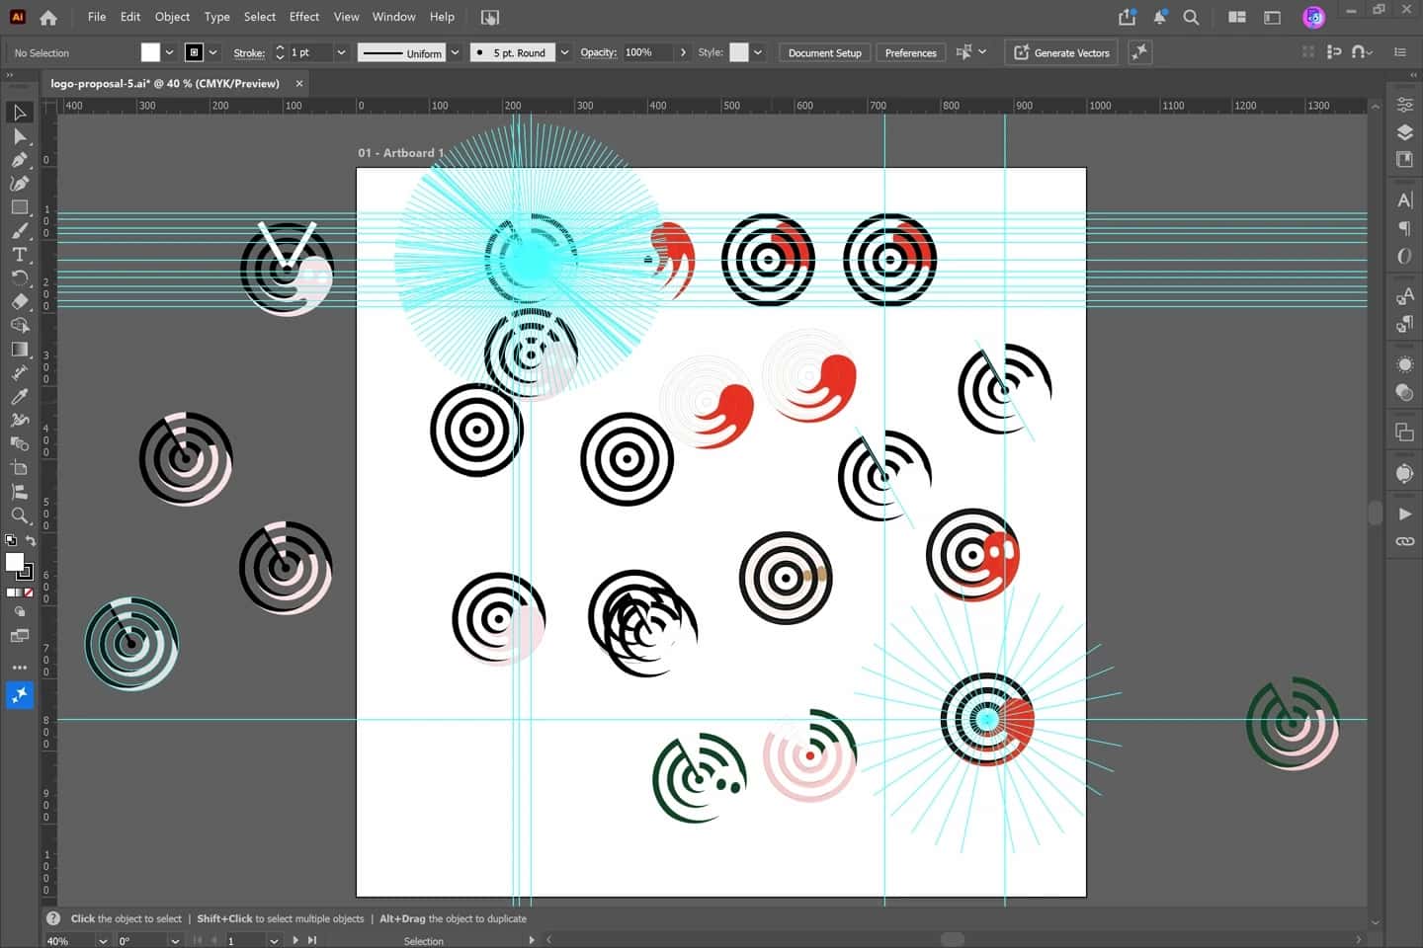Choose the Curvature tool
1423x948 pixels.
click(19, 184)
